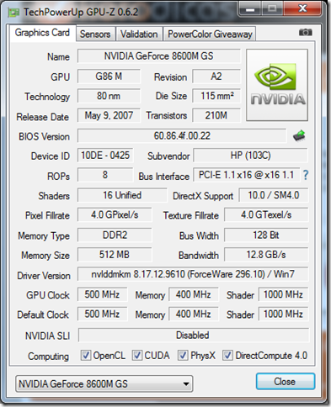331x407 pixels.
Task: Click the Release Date field May 9, 2007
Action: (x=109, y=115)
